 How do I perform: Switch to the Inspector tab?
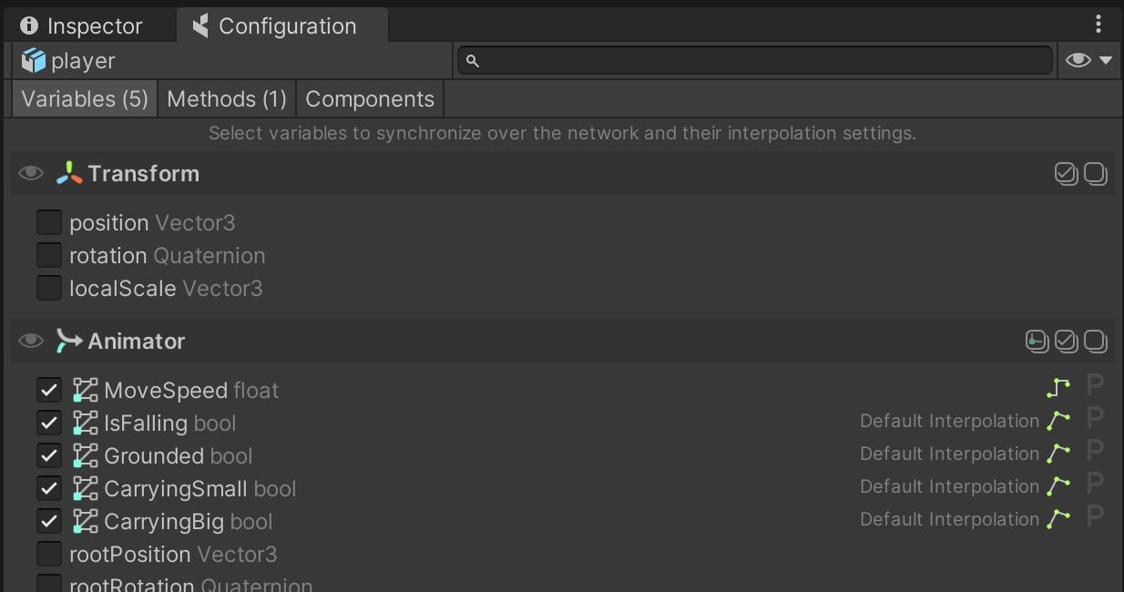pyautogui.click(x=82, y=26)
